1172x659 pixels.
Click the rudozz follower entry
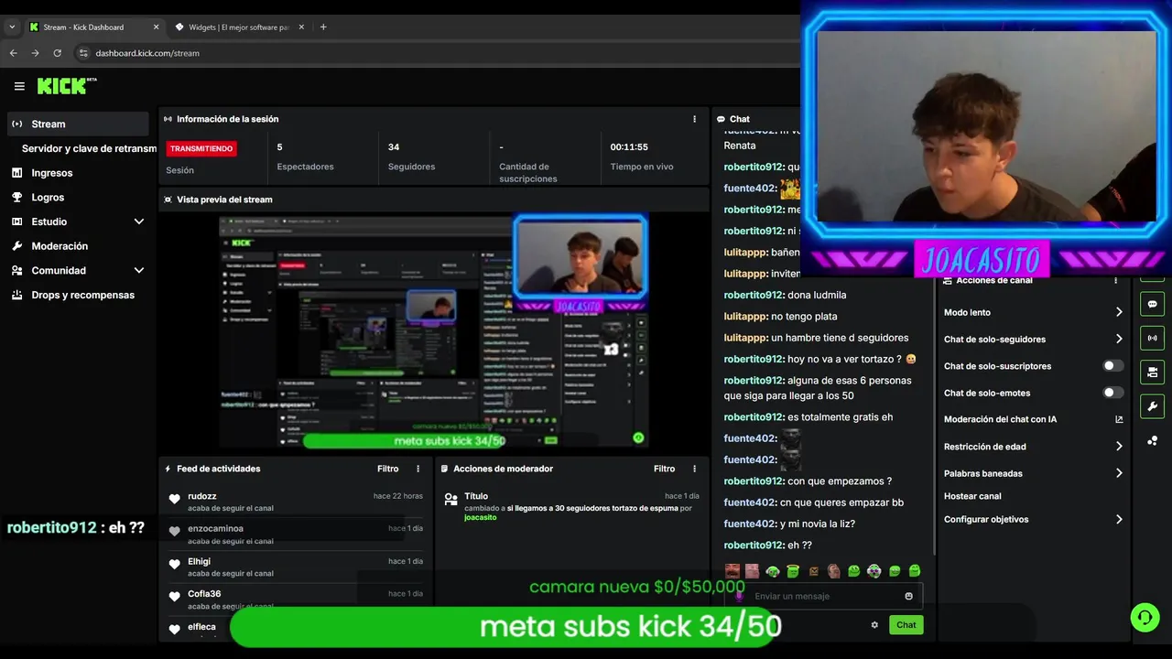coord(295,502)
